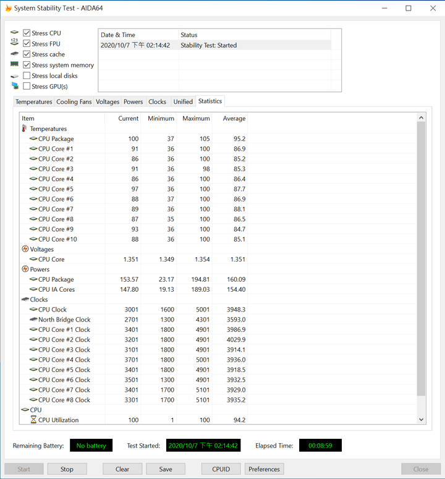Click the Current column header
445x479 pixels.
123,118
